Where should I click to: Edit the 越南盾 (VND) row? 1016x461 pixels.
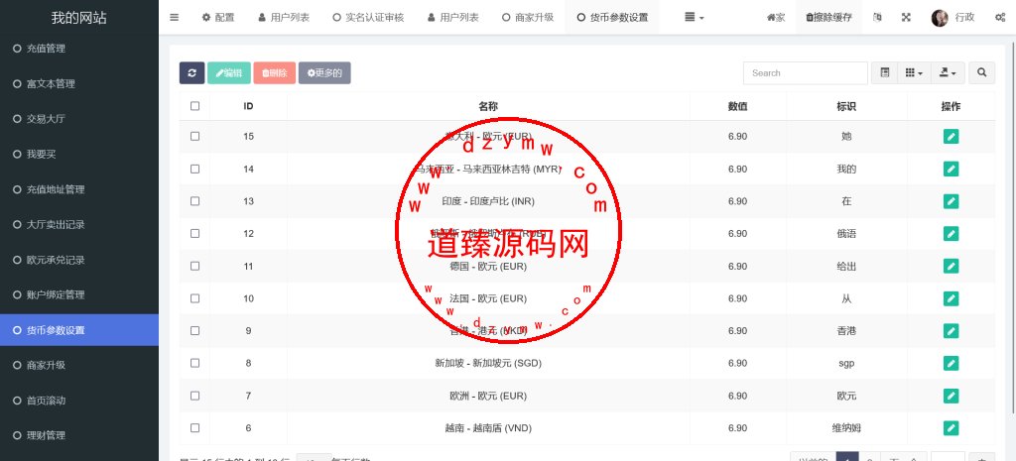(x=951, y=428)
